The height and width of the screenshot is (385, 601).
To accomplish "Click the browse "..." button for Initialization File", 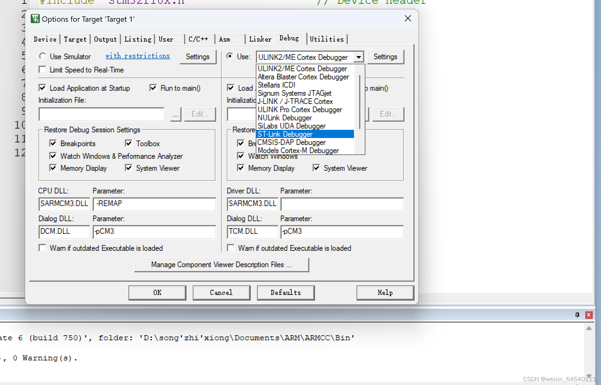I will tap(175, 114).
